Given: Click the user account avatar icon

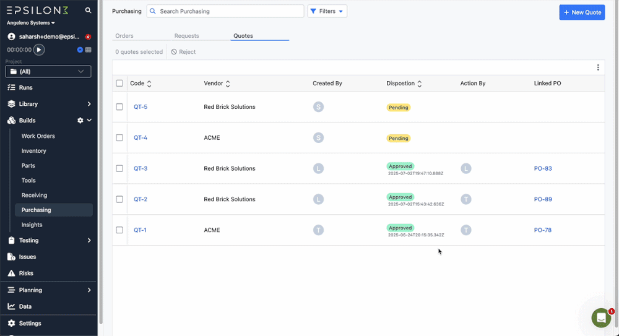Looking at the screenshot, I should tap(11, 37).
